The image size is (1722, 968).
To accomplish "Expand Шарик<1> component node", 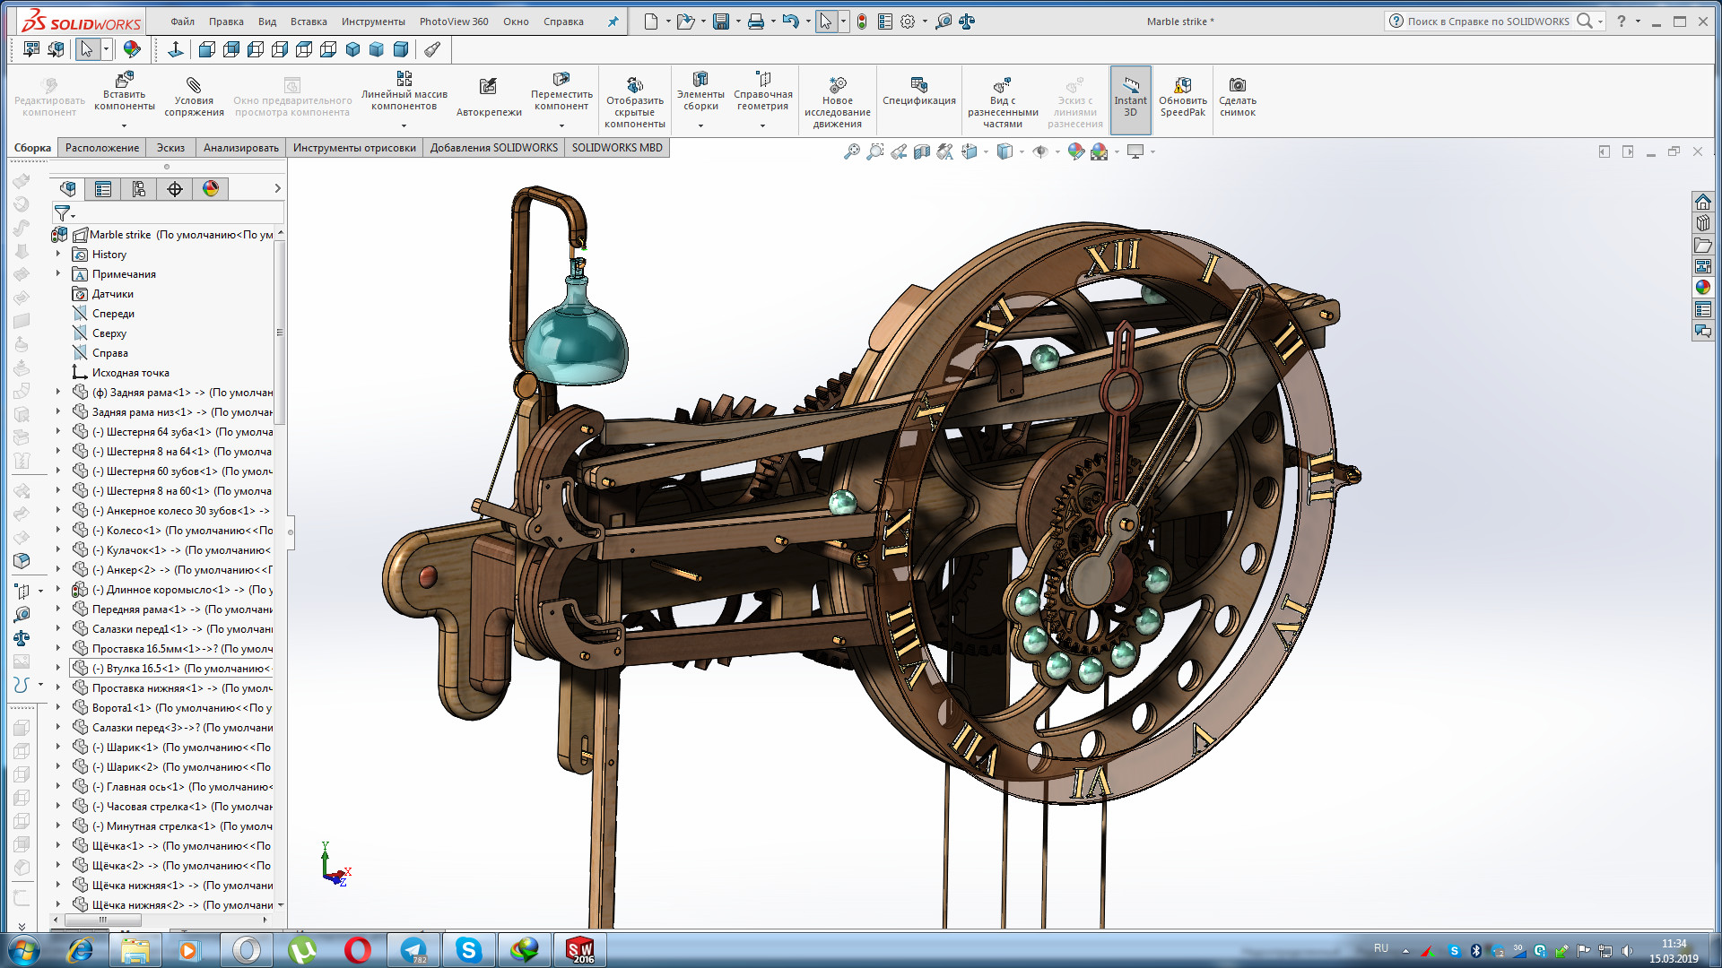I will coord(59,748).
